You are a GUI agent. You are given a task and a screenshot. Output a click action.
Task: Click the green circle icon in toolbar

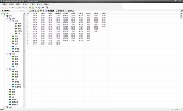pos(30,8)
